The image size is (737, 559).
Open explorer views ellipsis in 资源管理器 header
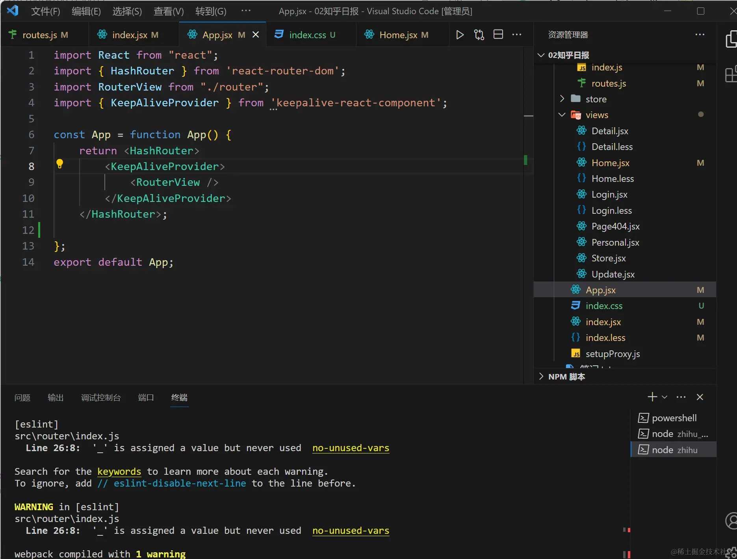(x=700, y=35)
